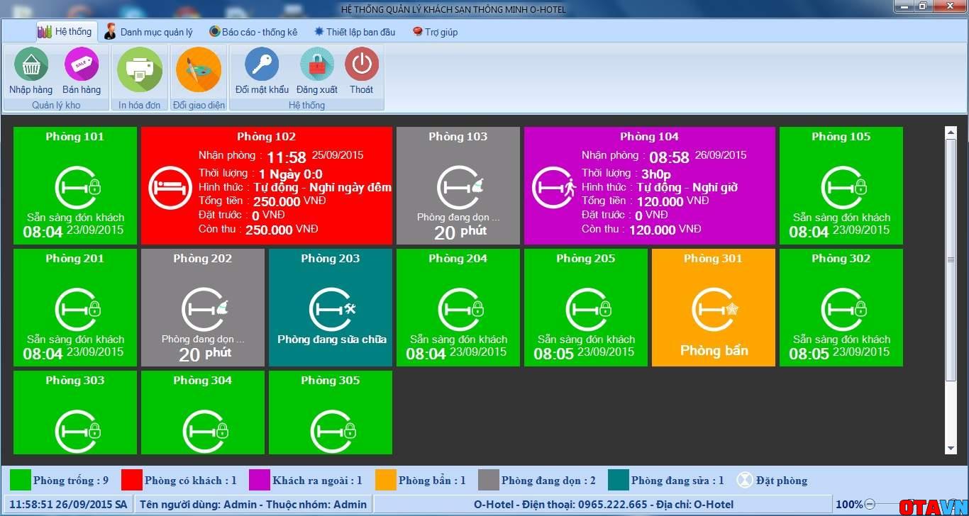This screenshot has height=516, width=969.
Task: Select the Trợ giúp menu tab
Action: 435,32
